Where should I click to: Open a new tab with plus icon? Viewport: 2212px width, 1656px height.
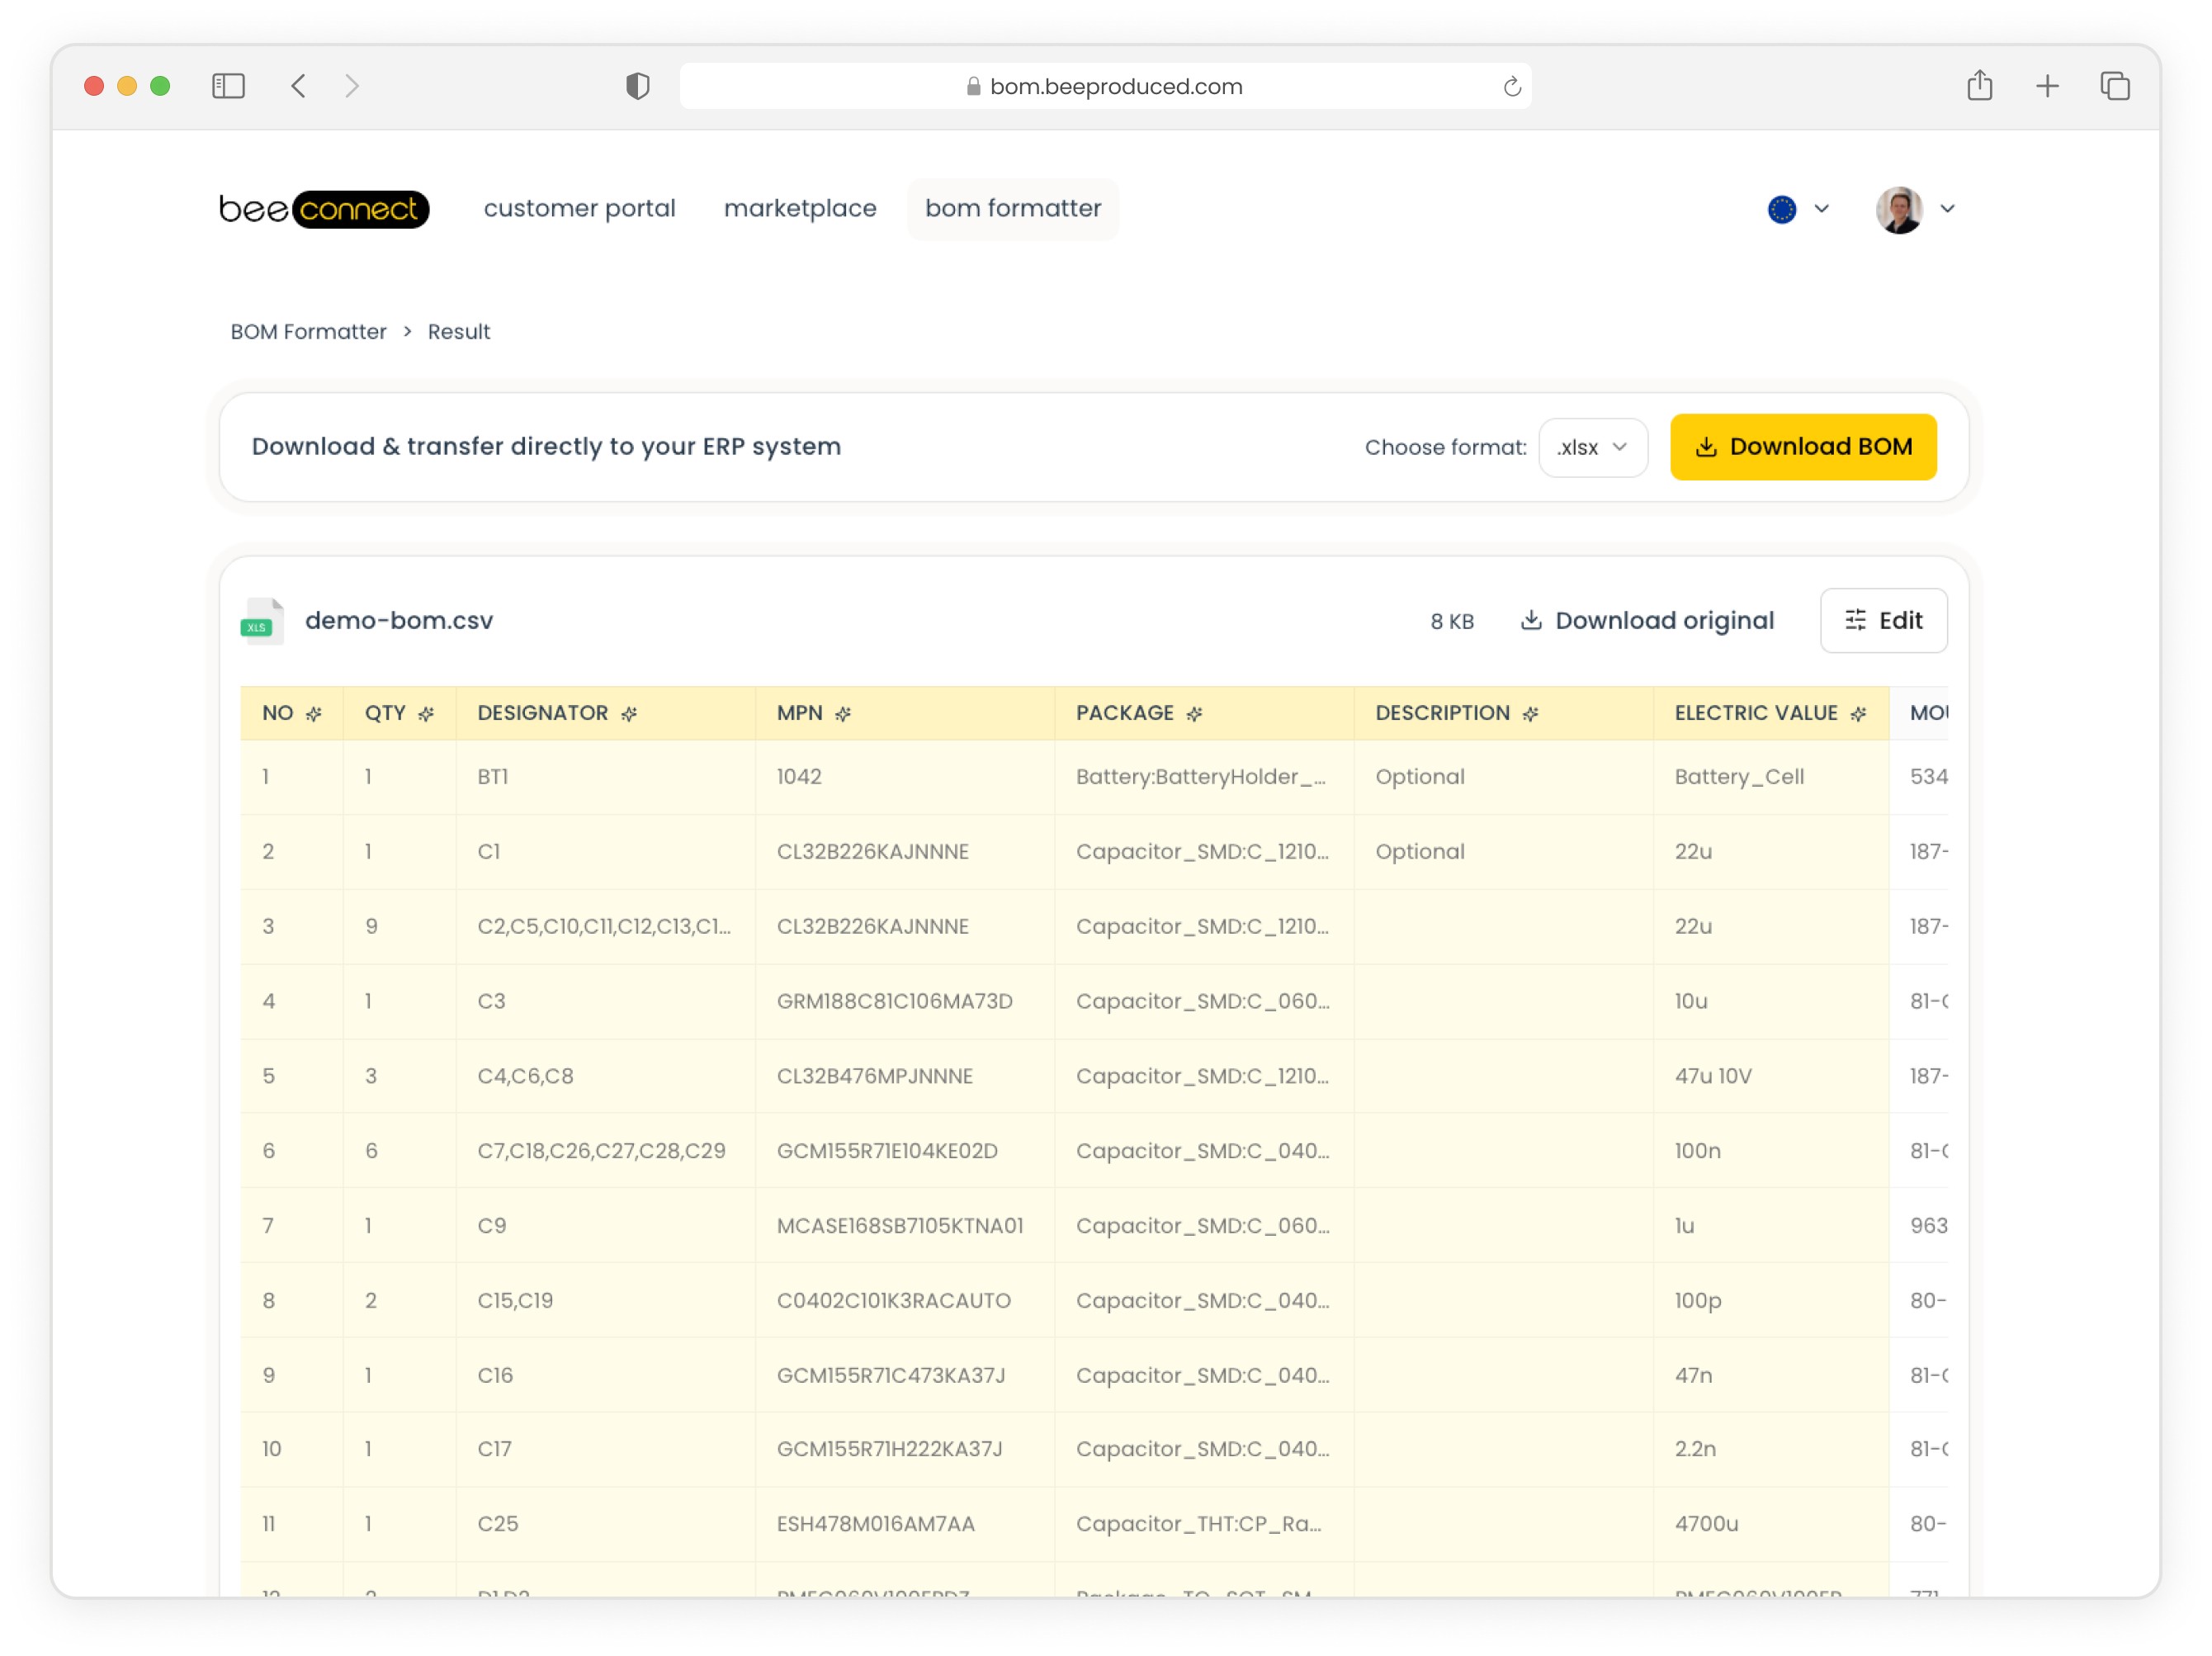click(x=2047, y=86)
